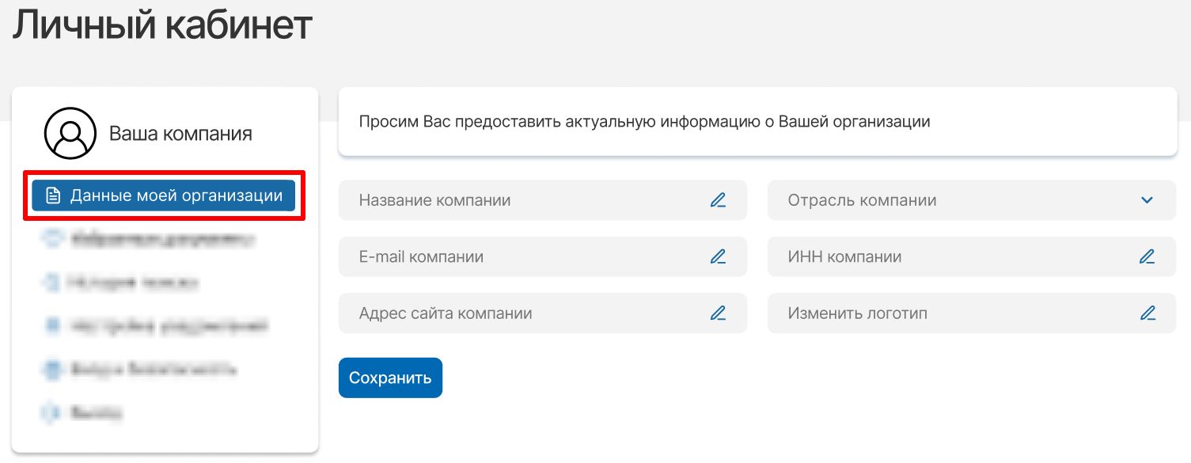The height and width of the screenshot is (463, 1191).
Task: Click the pencil icon on Изменить логотип
Action: 1147,313
